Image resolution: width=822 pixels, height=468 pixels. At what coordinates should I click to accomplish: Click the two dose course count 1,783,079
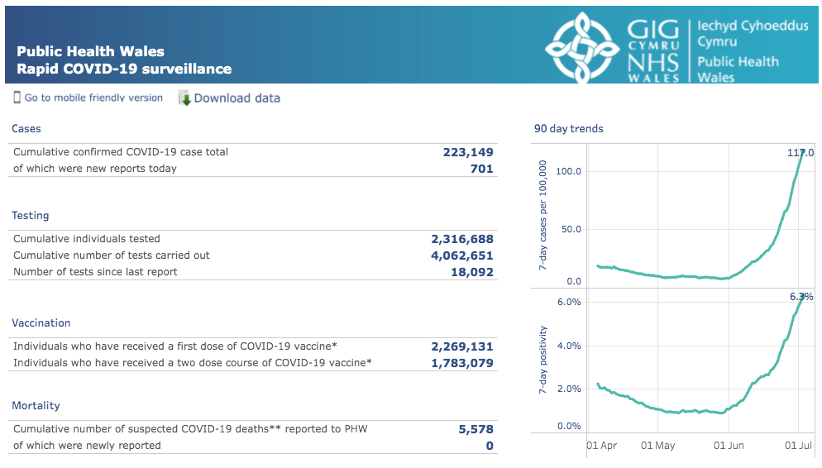(x=462, y=363)
